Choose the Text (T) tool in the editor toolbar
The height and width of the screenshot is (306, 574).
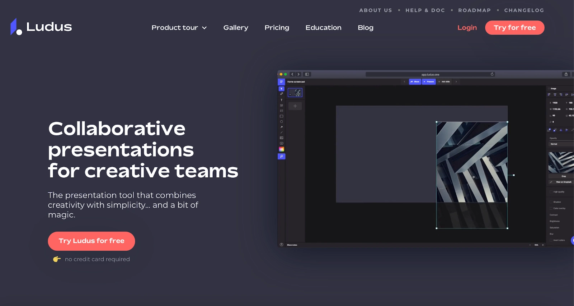[x=281, y=100]
